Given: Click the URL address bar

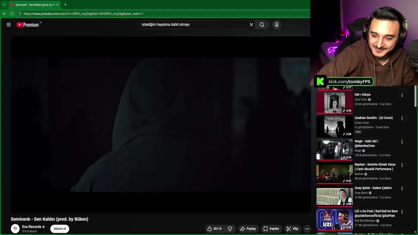Looking at the screenshot, I should [x=163, y=14].
